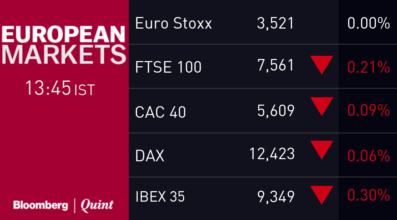397x220 pixels.
Task: Open the CAC 40 index label
Action: pos(160,112)
